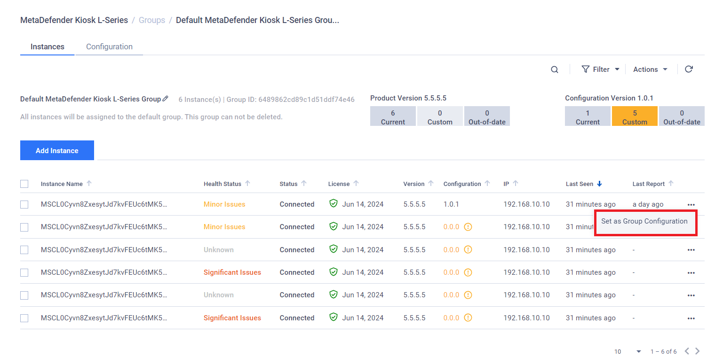Check the second Unknown health row

[24, 295]
